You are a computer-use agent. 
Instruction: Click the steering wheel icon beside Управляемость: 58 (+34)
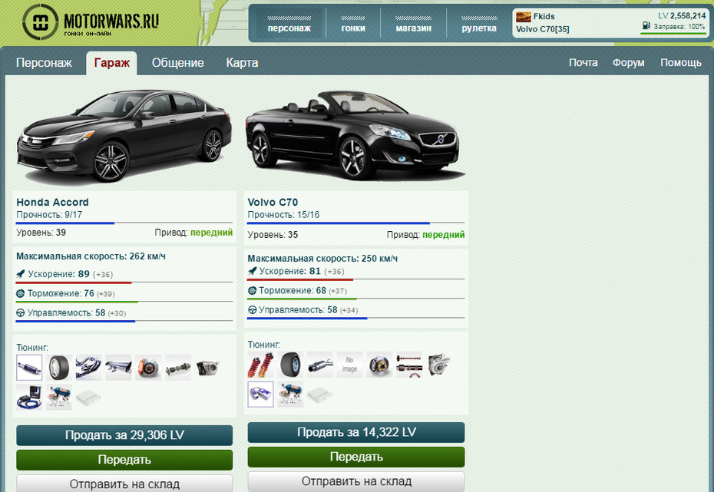pos(252,310)
